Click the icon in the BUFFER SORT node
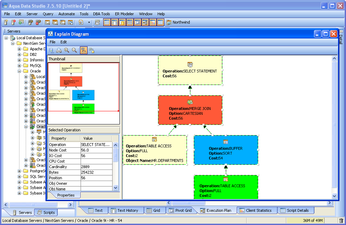 226,142
